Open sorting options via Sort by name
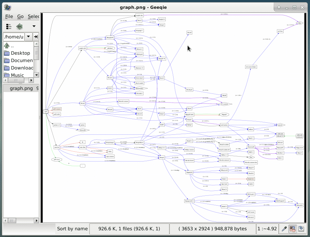This screenshot has width=310, height=237. [72, 229]
